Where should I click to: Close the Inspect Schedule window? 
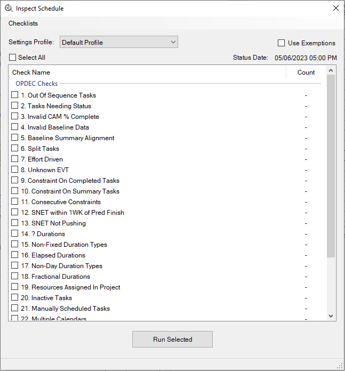[x=335, y=8]
